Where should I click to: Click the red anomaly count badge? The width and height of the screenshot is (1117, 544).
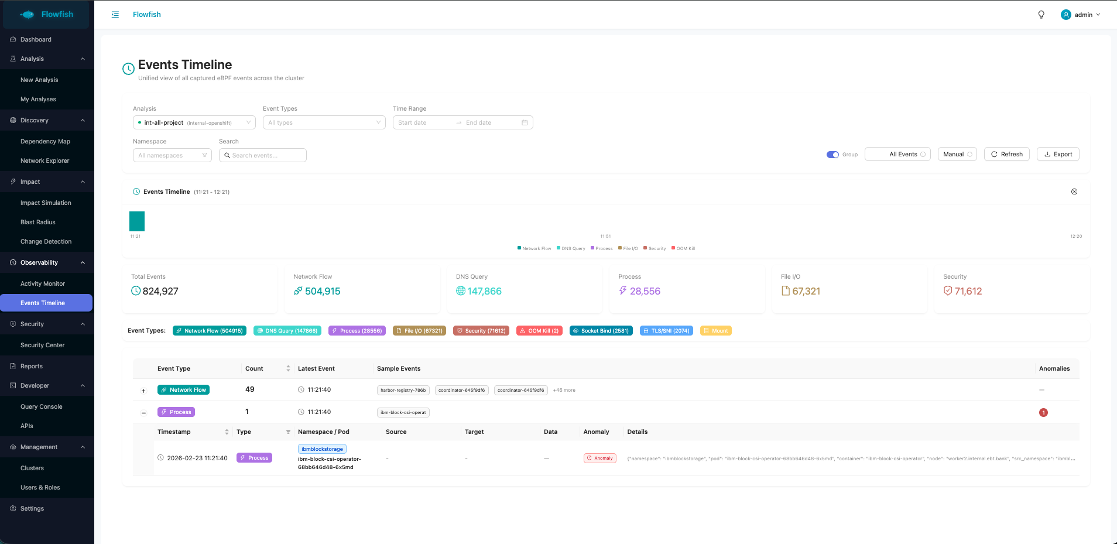pos(1043,413)
